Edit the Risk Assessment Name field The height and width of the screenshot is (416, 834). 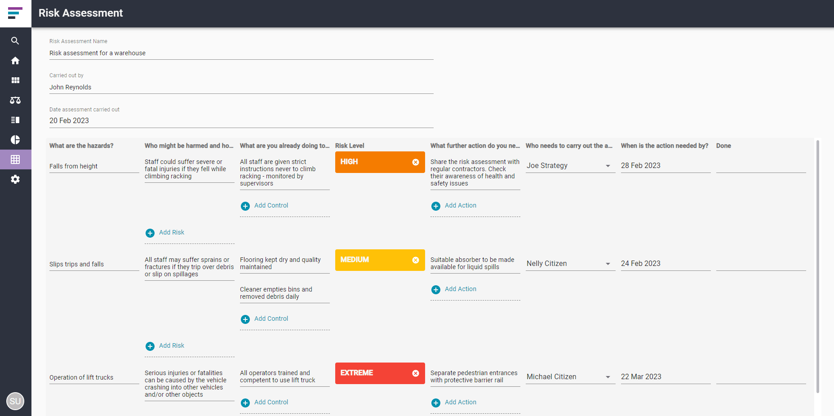(x=241, y=53)
